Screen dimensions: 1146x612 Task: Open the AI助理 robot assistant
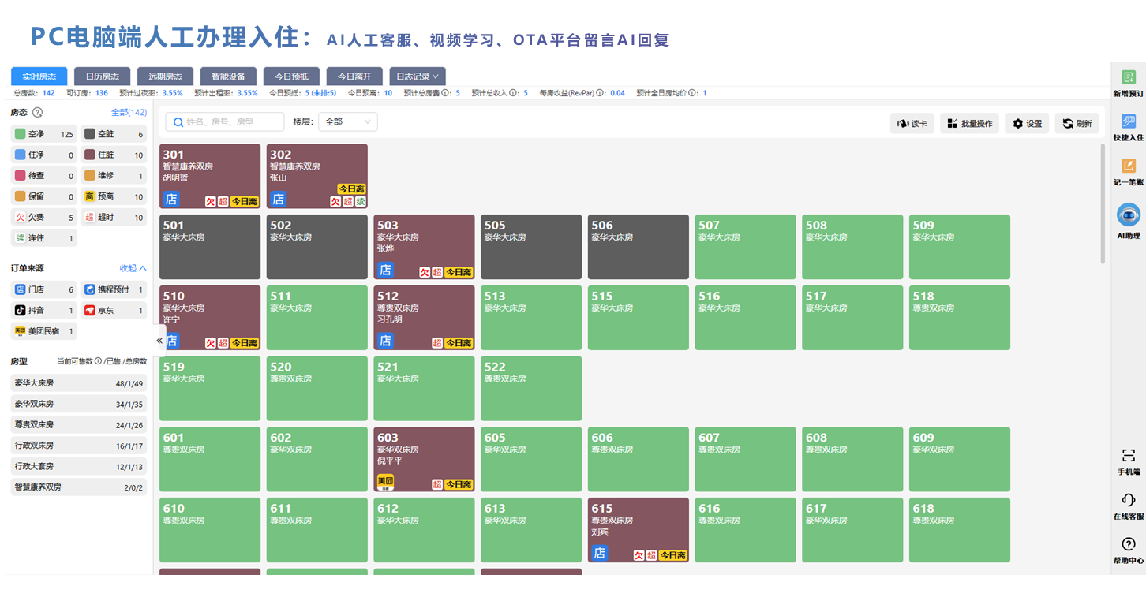click(1128, 215)
